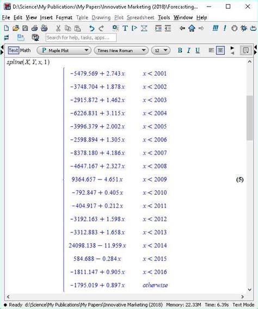The width and height of the screenshot is (258, 309).
Task: Click the vertical scrollbar thumb
Action: [249, 118]
